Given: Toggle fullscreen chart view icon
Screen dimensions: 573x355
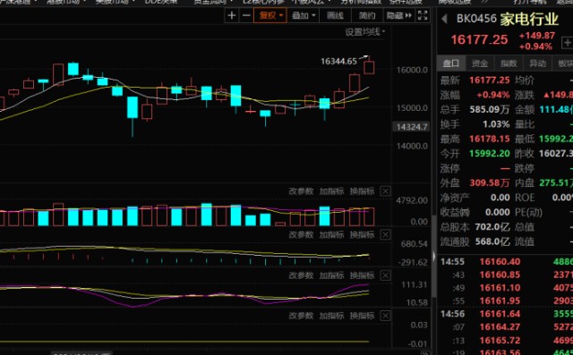Looking at the screenshot, I should 423,15.
